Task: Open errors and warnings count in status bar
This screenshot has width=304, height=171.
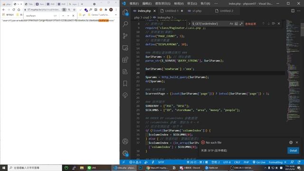Action: tap(135, 162)
